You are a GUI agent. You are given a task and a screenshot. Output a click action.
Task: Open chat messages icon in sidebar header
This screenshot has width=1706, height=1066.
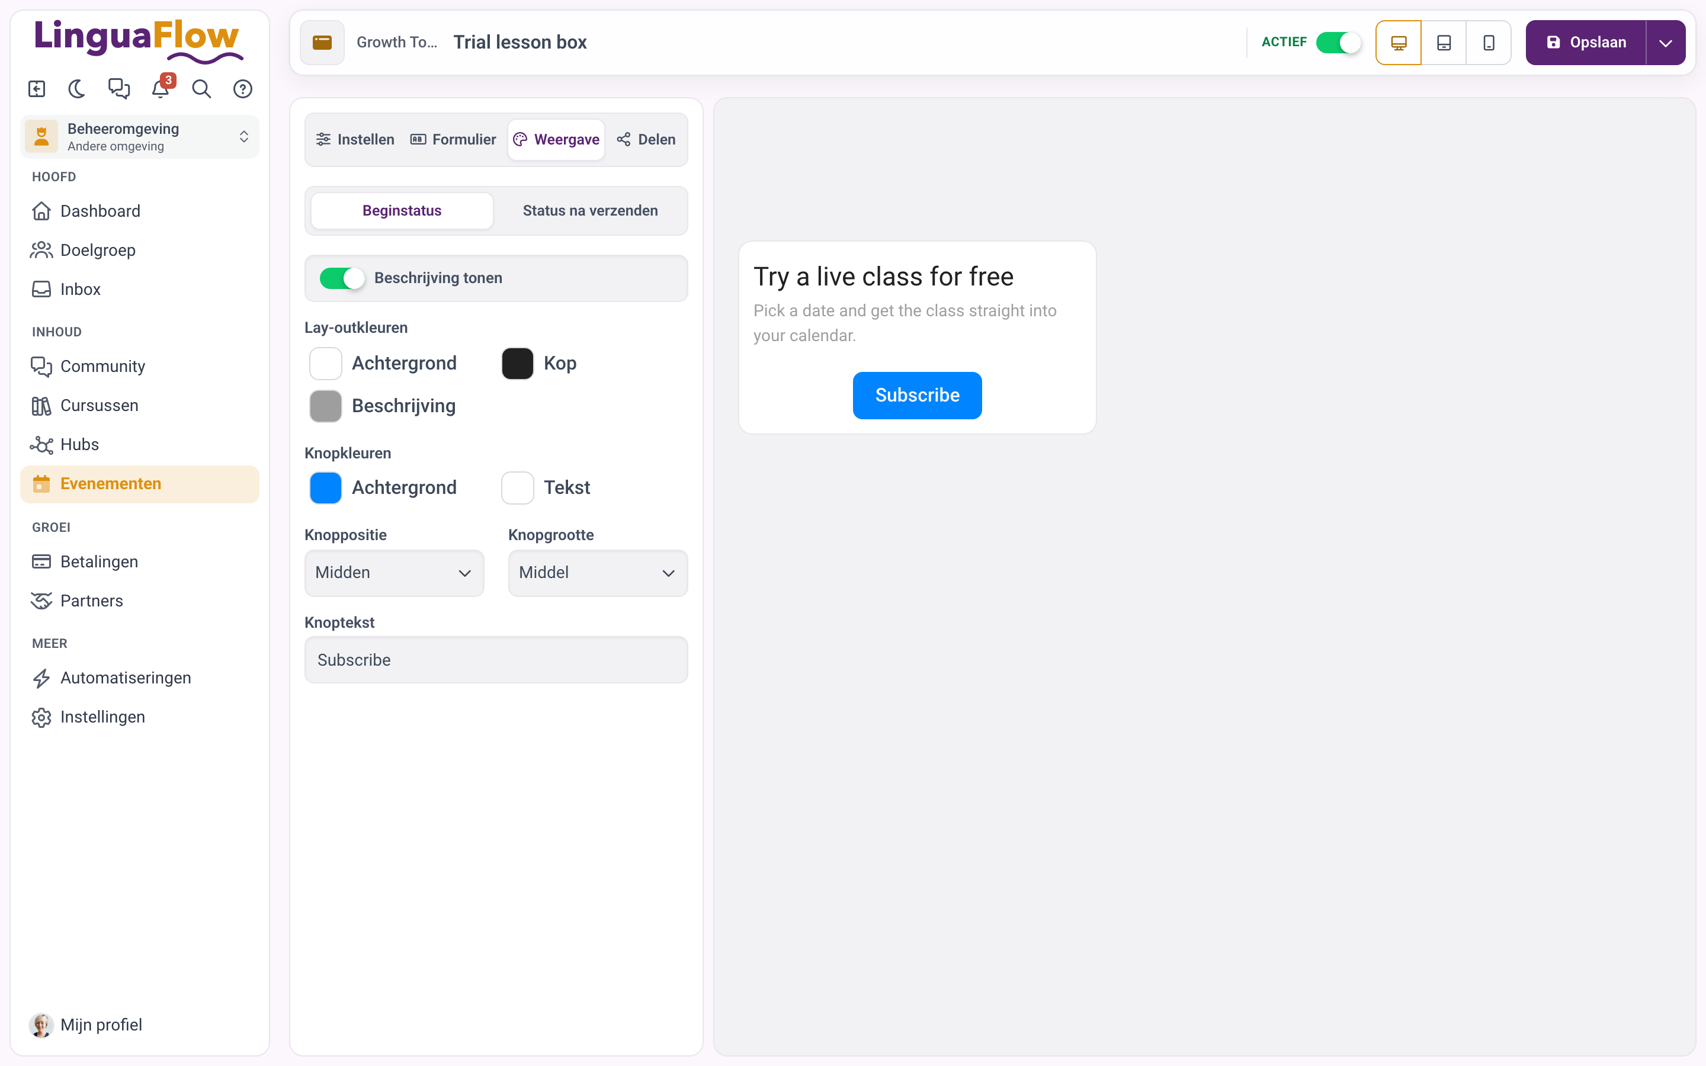119,89
